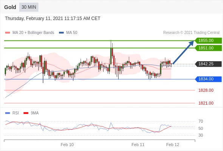Click the Gold instrument title
This screenshot has height=151, width=223.
(x=10, y=7)
